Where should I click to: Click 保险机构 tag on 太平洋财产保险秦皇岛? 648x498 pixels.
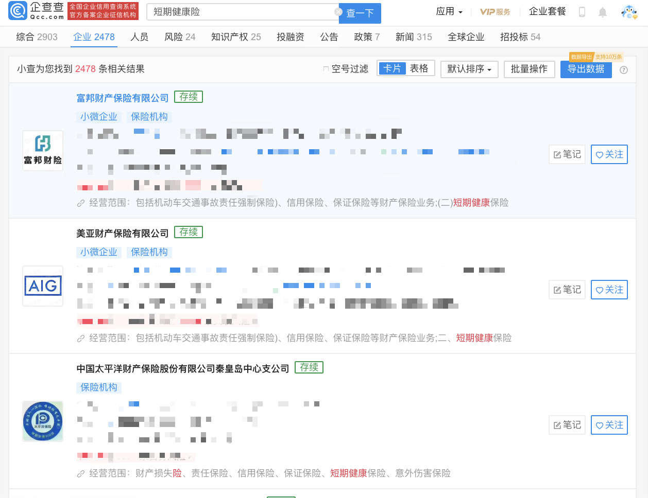click(99, 387)
